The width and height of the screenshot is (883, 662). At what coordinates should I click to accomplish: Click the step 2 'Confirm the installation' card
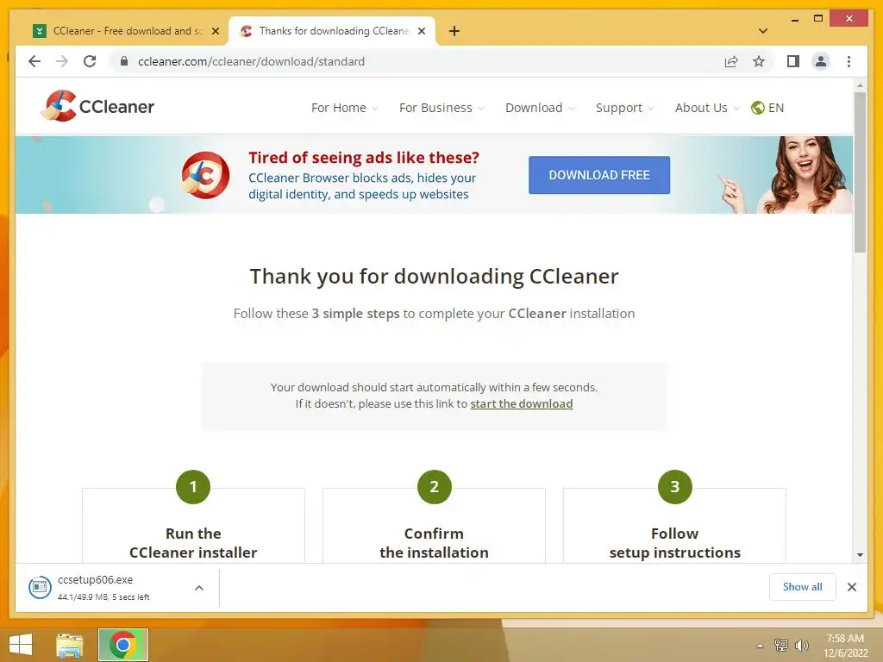pyautogui.click(x=435, y=525)
